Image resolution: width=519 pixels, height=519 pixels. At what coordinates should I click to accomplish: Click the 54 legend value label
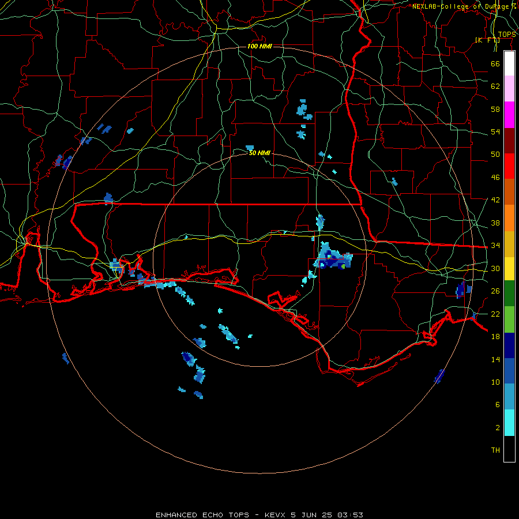point(495,131)
